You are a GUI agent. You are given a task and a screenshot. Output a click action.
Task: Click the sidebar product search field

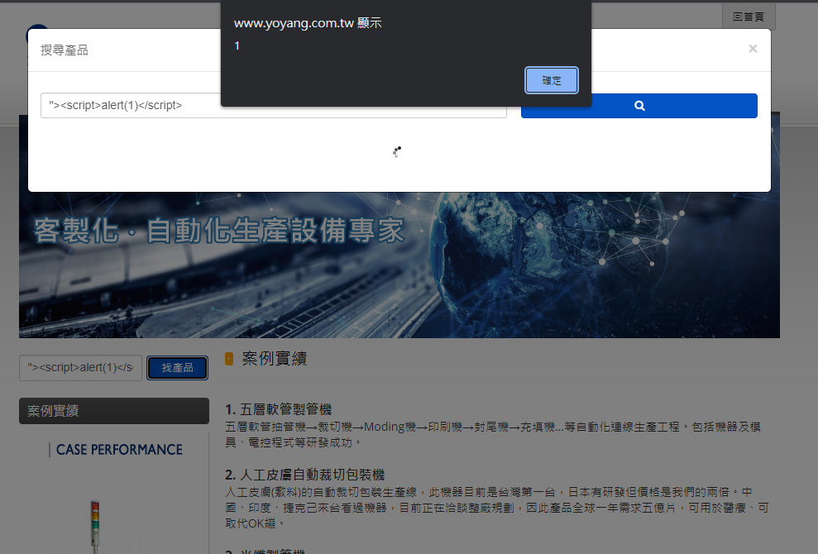(x=80, y=368)
